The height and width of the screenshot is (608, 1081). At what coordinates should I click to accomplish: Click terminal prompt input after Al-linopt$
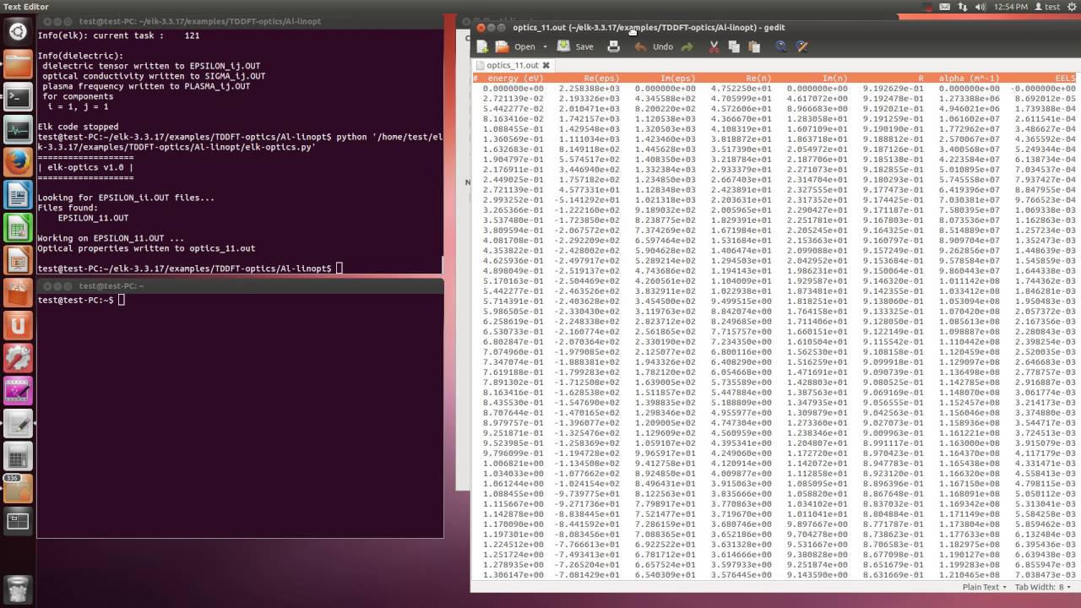pyautogui.click(x=340, y=269)
